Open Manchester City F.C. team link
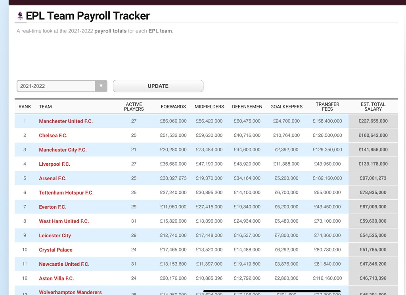The height and width of the screenshot is (295, 406). (63, 150)
